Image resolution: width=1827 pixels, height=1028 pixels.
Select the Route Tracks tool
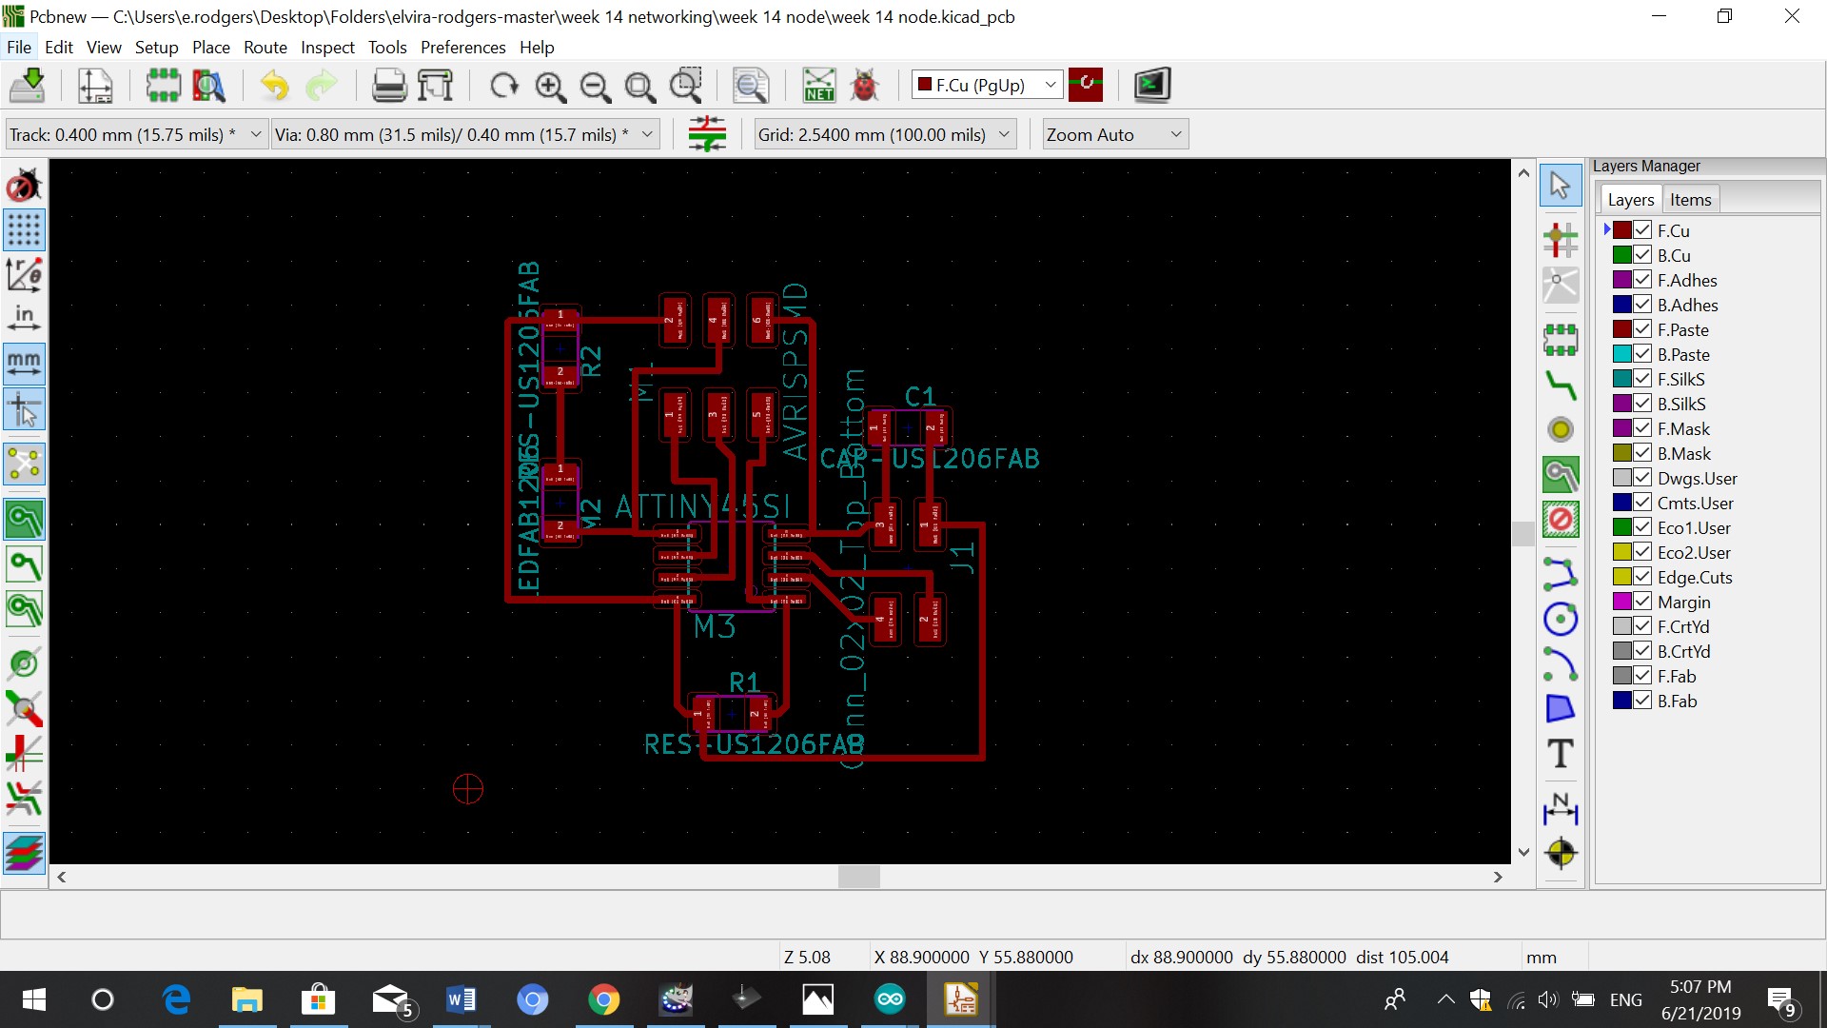tap(1561, 385)
